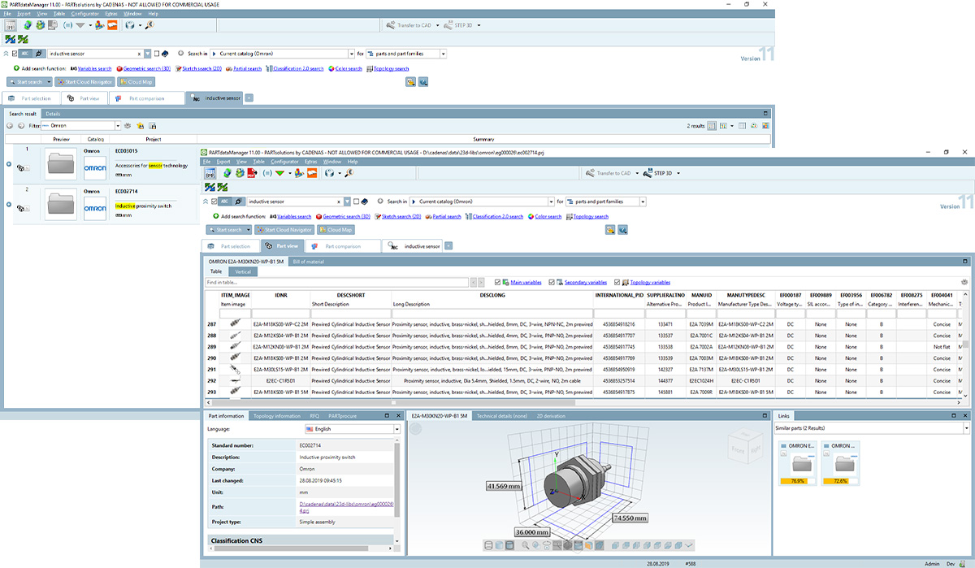975x568 pixels.
Task: Toggle the Main variables checkbox
Action: point(497,282)
